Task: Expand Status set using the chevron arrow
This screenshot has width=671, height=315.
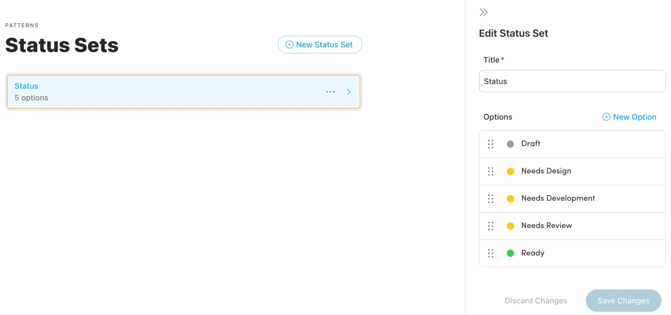Action: [349, 92]
